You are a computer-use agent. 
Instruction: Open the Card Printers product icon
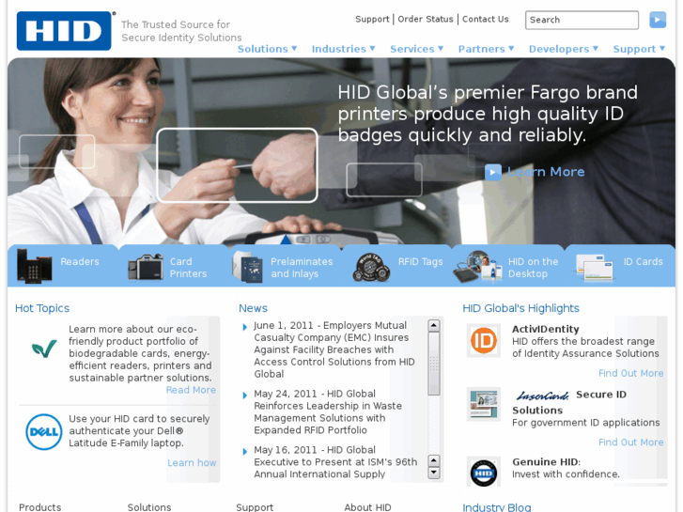[146, 267]
